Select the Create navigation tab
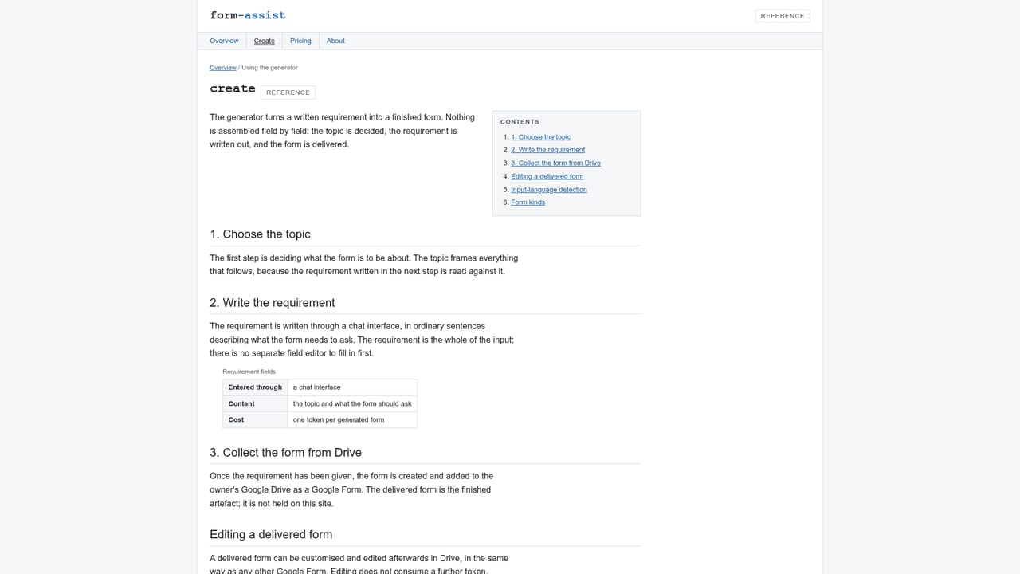Viewport: 1020px width, 574px height. pos(265,41)
